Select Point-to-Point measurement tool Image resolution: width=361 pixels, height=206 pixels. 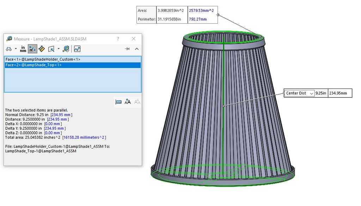coord(42,49)
